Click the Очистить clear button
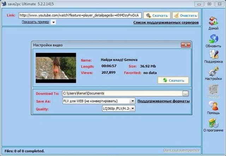This screenshot has height=156, width=226. click(x=185, y=16)
